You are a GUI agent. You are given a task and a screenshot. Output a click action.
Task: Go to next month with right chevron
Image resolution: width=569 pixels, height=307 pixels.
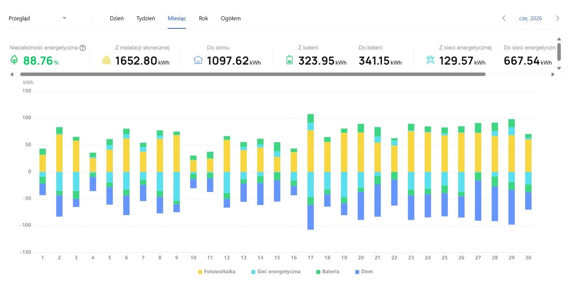(558, 18)
